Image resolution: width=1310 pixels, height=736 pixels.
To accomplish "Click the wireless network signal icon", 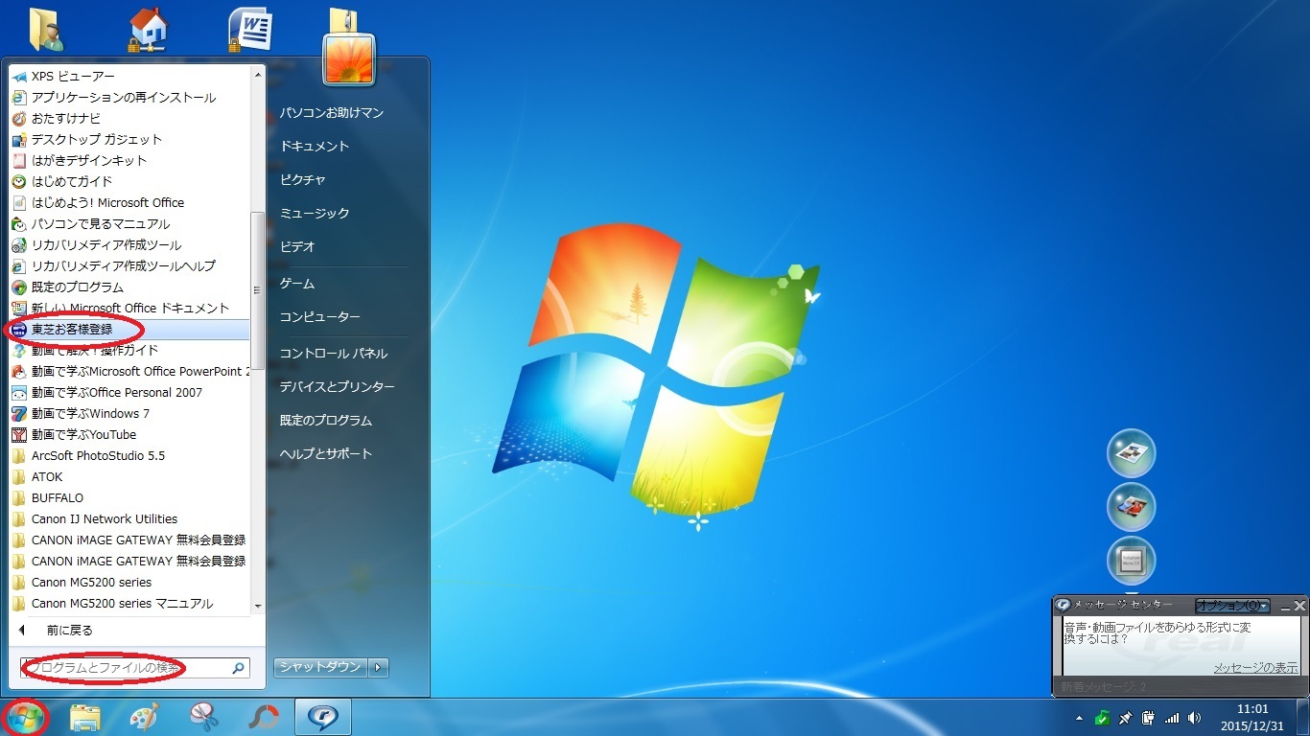I will (1171, 718).
